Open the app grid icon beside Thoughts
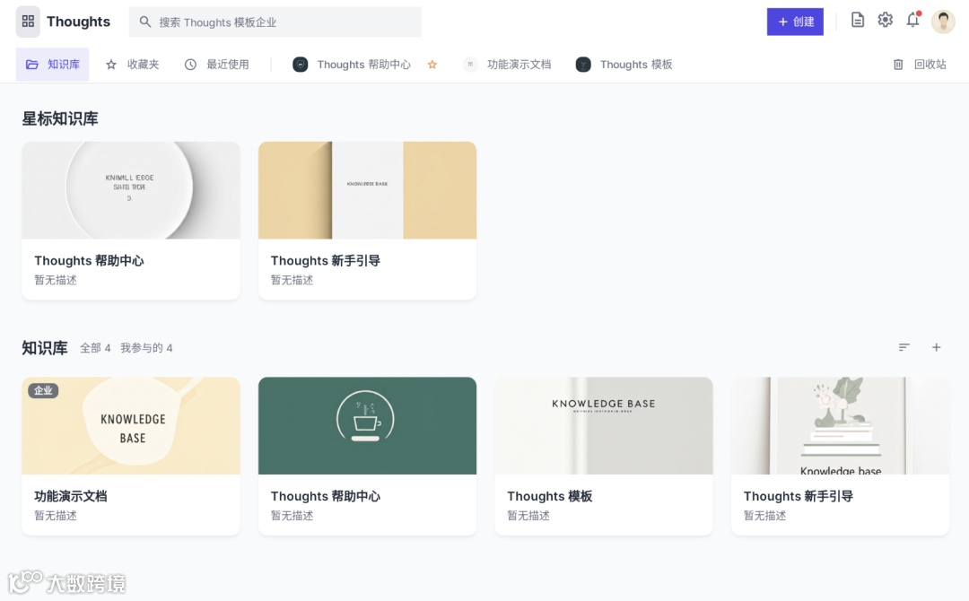The height and width of the screenshot is (601, 969). click(28, 22)
